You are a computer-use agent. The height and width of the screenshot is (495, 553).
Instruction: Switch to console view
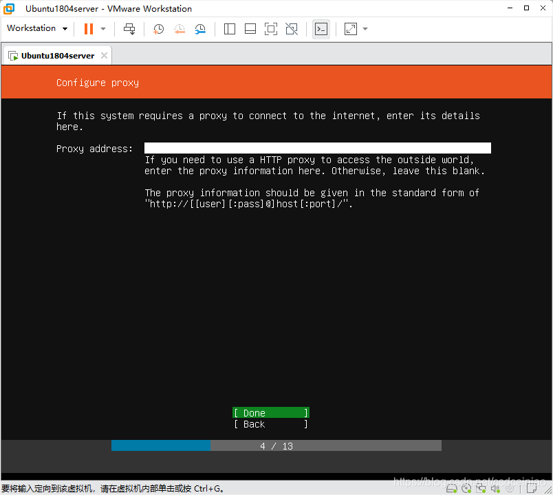[x=321, y=29]
